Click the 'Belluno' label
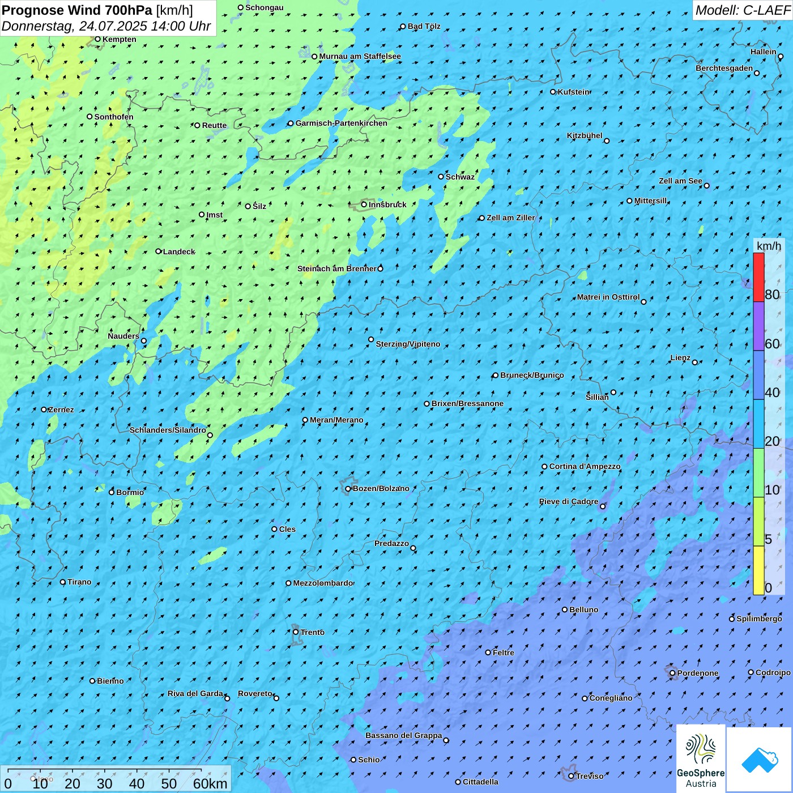The width and height of the screenshot is (793, 793). click(x=584, y=609)
